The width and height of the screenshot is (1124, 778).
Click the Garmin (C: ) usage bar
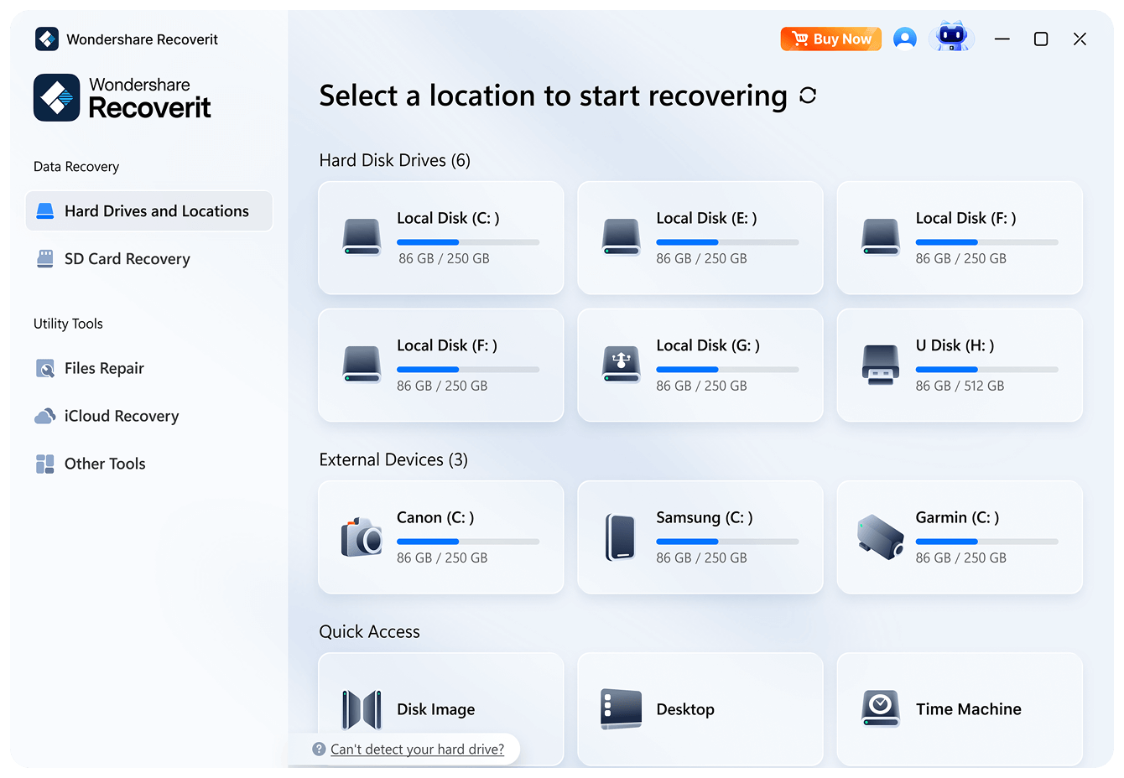[986, 542]
